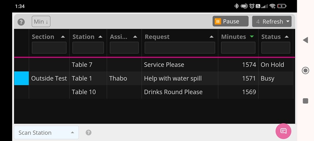Sort the Status column arrow
The image size is (314, 141).
[287, 37]
